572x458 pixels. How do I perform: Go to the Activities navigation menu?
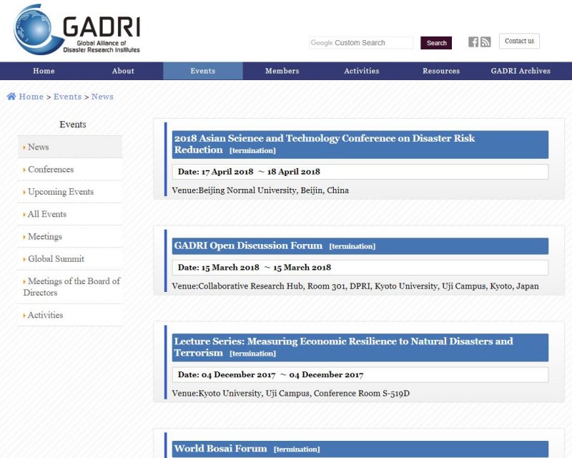coord(361,71)
